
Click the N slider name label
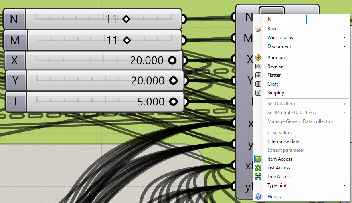(x=14, y=19)
